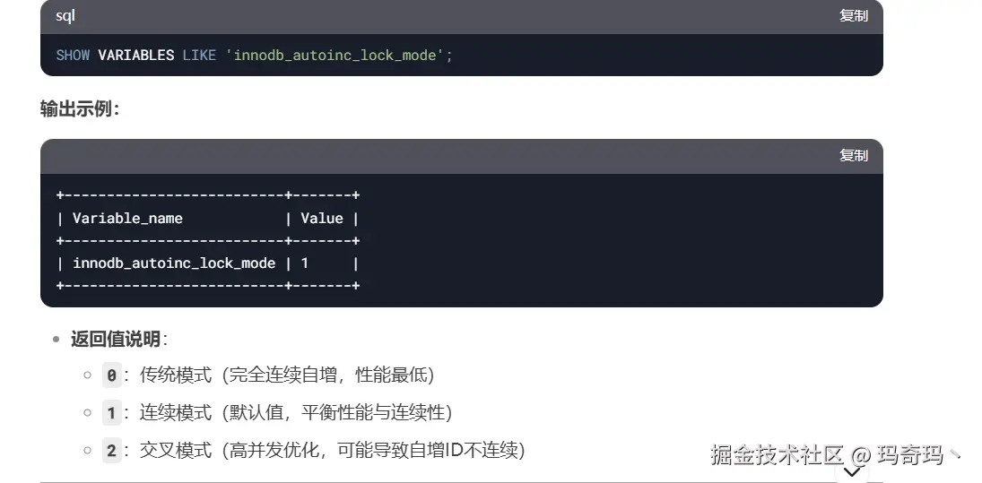Viewport: 982px width, 483px height.
Task: Click the sql language label
Action: (65, 15)
